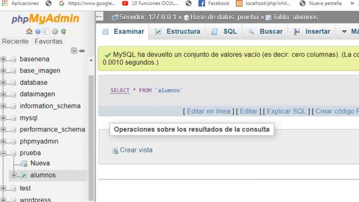The image size is (359, 202).
Task: Click the Apps grid icon in bookmarks bar
Action: tap(4, 3)
